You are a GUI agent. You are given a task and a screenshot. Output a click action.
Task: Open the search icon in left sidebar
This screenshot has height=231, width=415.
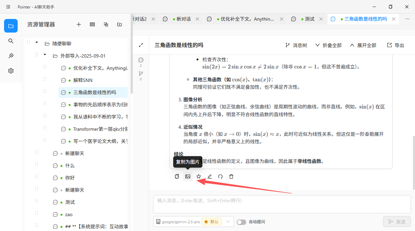tap(11, 41)
